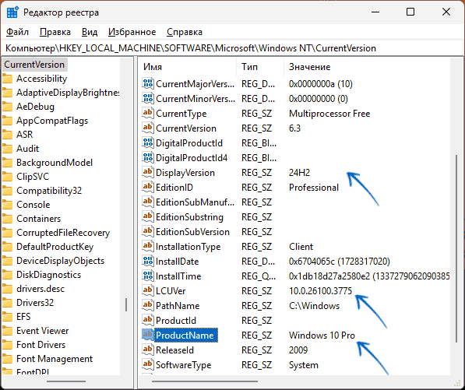This screenshot has height=390, width=465.
Task: Click the Audit folder icon
Action: tap(8, 149)
